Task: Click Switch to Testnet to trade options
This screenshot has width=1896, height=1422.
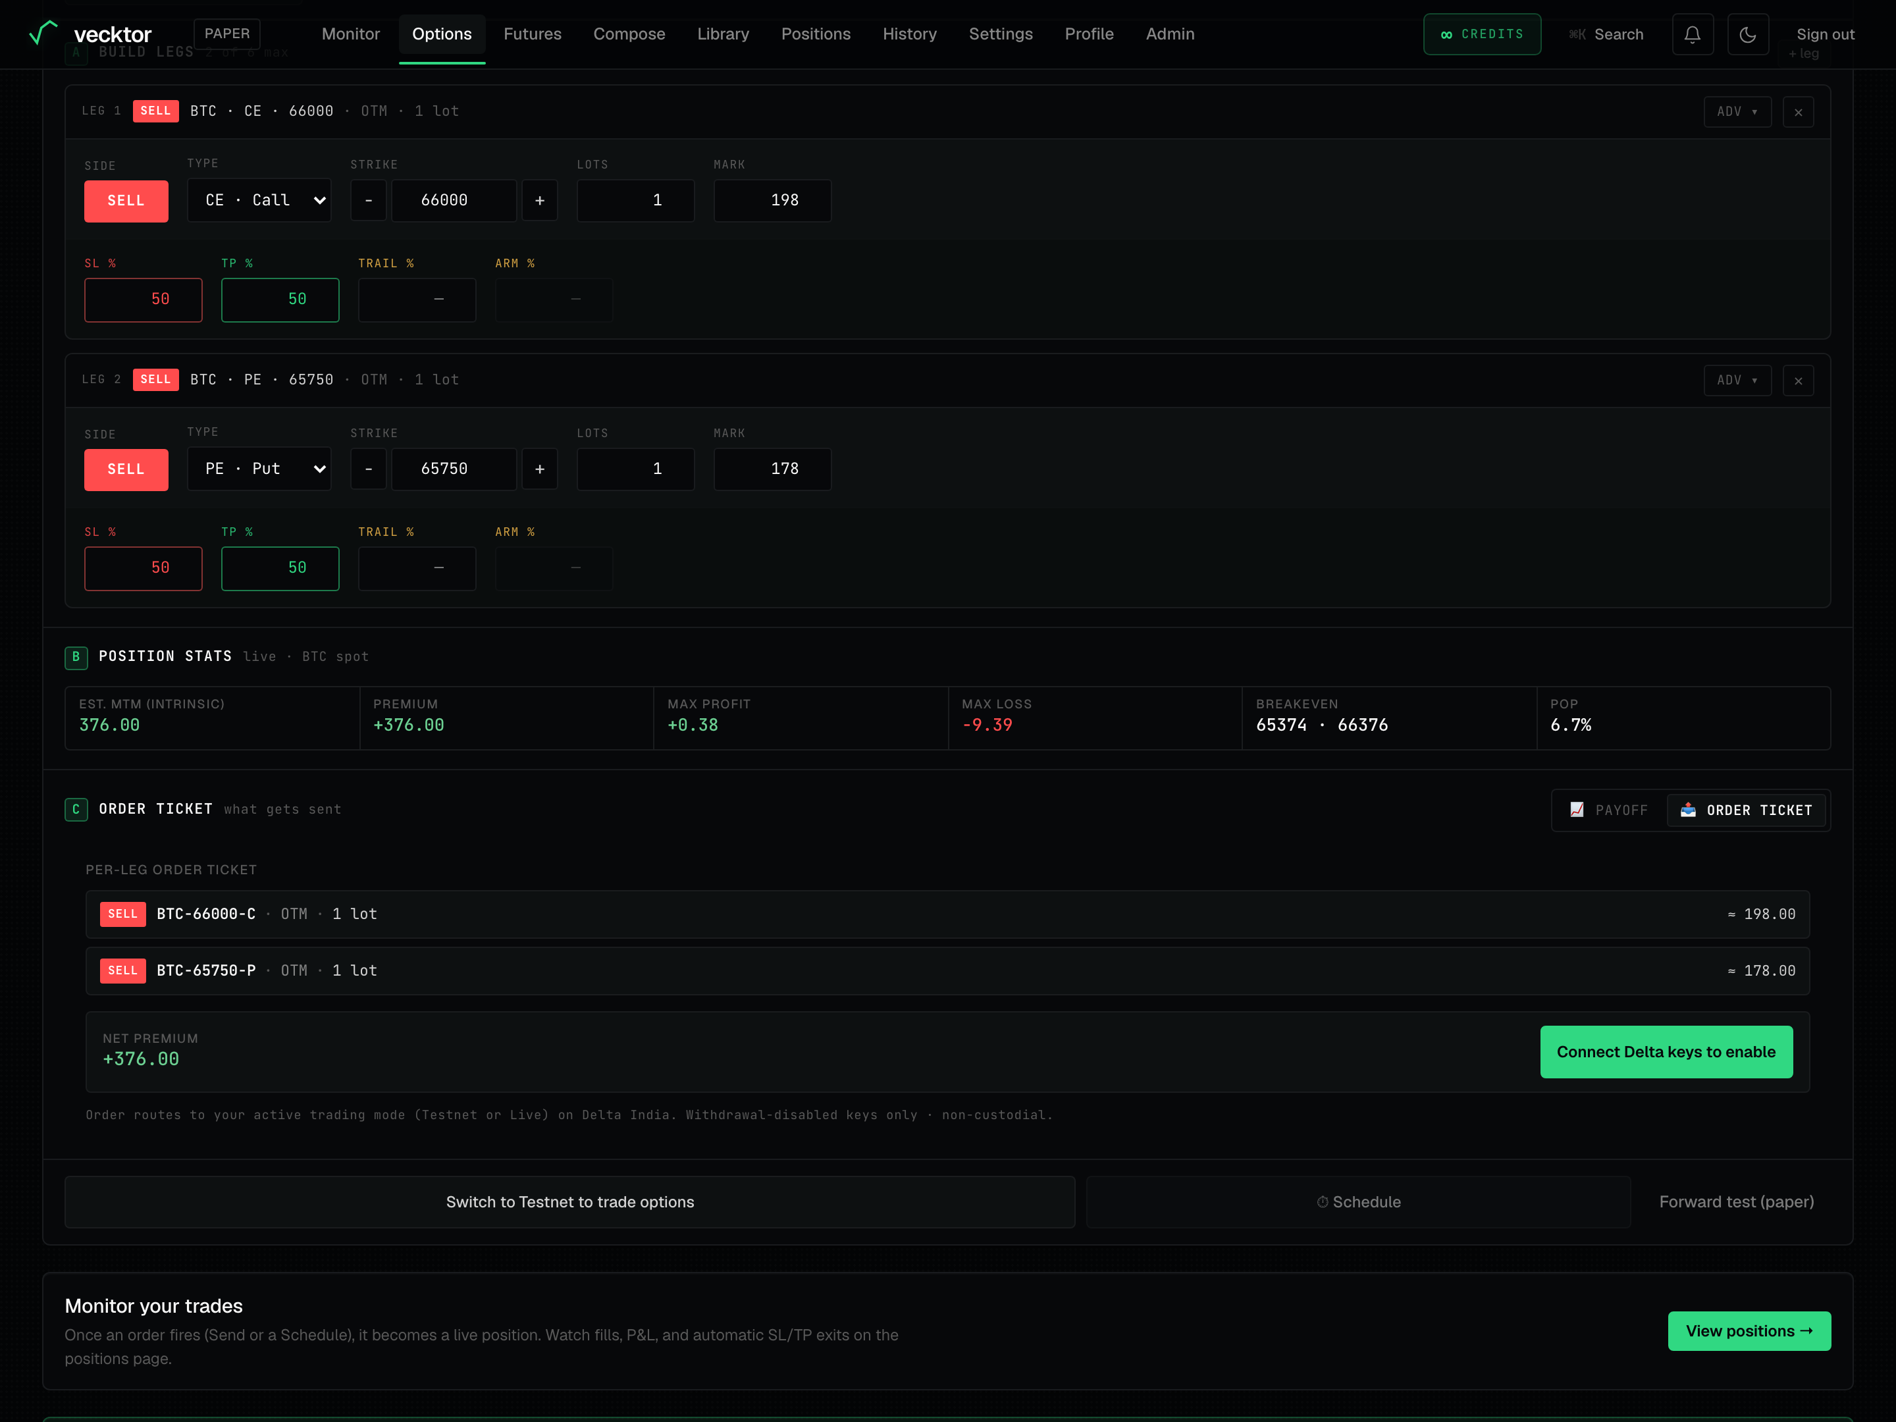Action: (x=570, y=1201)
